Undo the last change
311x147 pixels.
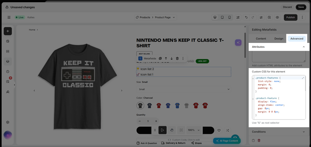[x=246, y=17]
